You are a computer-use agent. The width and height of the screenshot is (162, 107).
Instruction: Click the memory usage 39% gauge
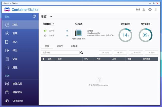(x=146, y=35)
